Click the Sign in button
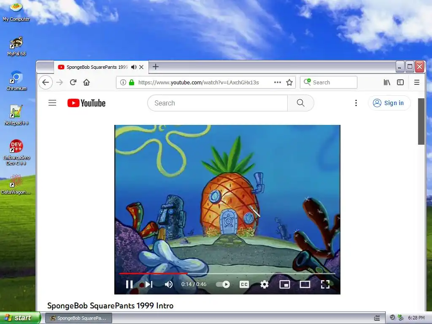 389,103
